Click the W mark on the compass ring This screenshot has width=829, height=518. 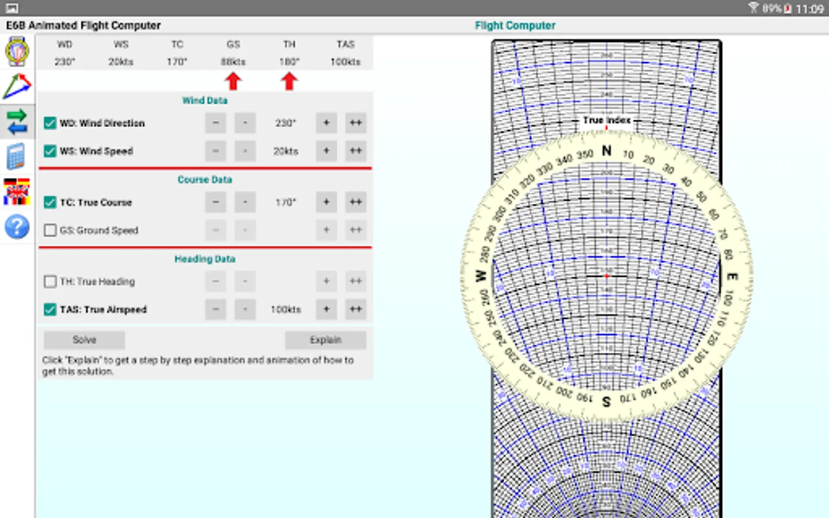(x=481, y=276)
